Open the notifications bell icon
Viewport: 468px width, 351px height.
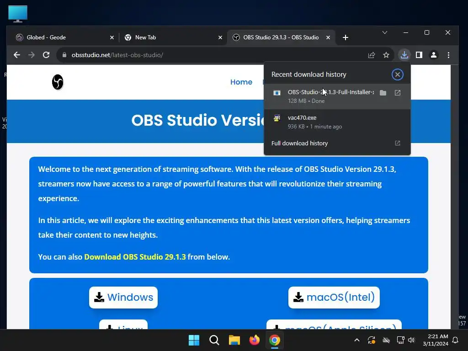(456, 340)
